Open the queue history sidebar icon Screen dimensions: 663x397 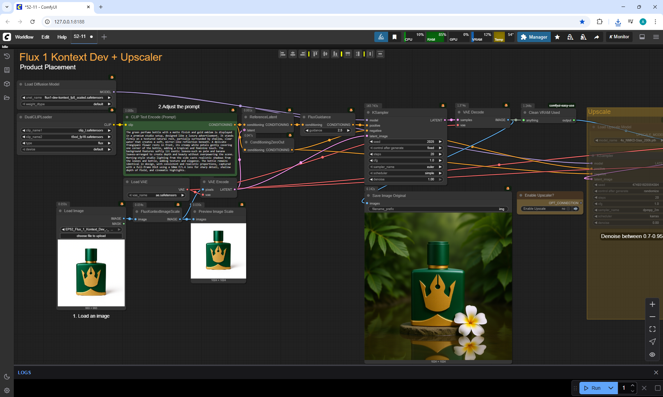(7, 56)
